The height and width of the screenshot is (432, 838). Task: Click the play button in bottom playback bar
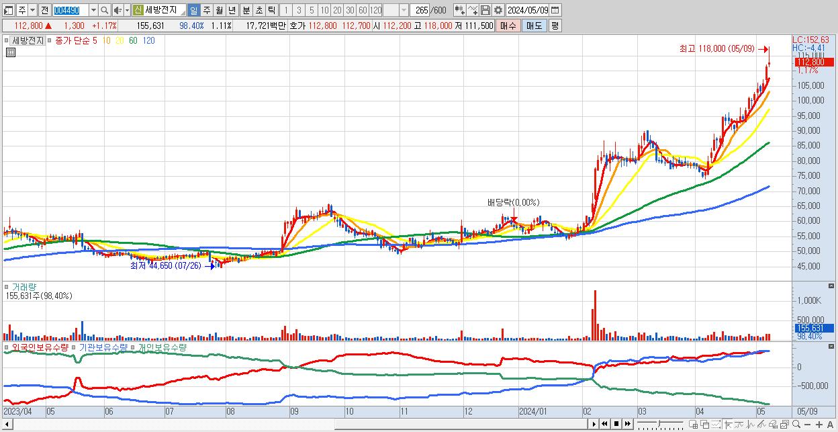click(594, 424)
